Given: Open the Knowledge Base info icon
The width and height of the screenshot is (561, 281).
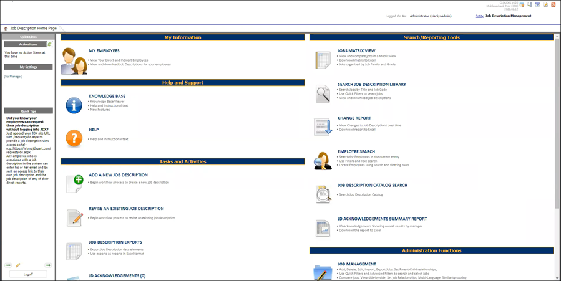Looking at the screenshot, I should (x=74, y=105).
